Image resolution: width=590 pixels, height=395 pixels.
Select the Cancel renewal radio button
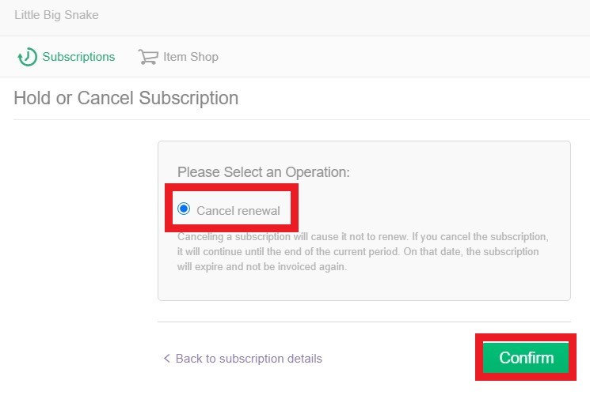click(x=184, y=209)
